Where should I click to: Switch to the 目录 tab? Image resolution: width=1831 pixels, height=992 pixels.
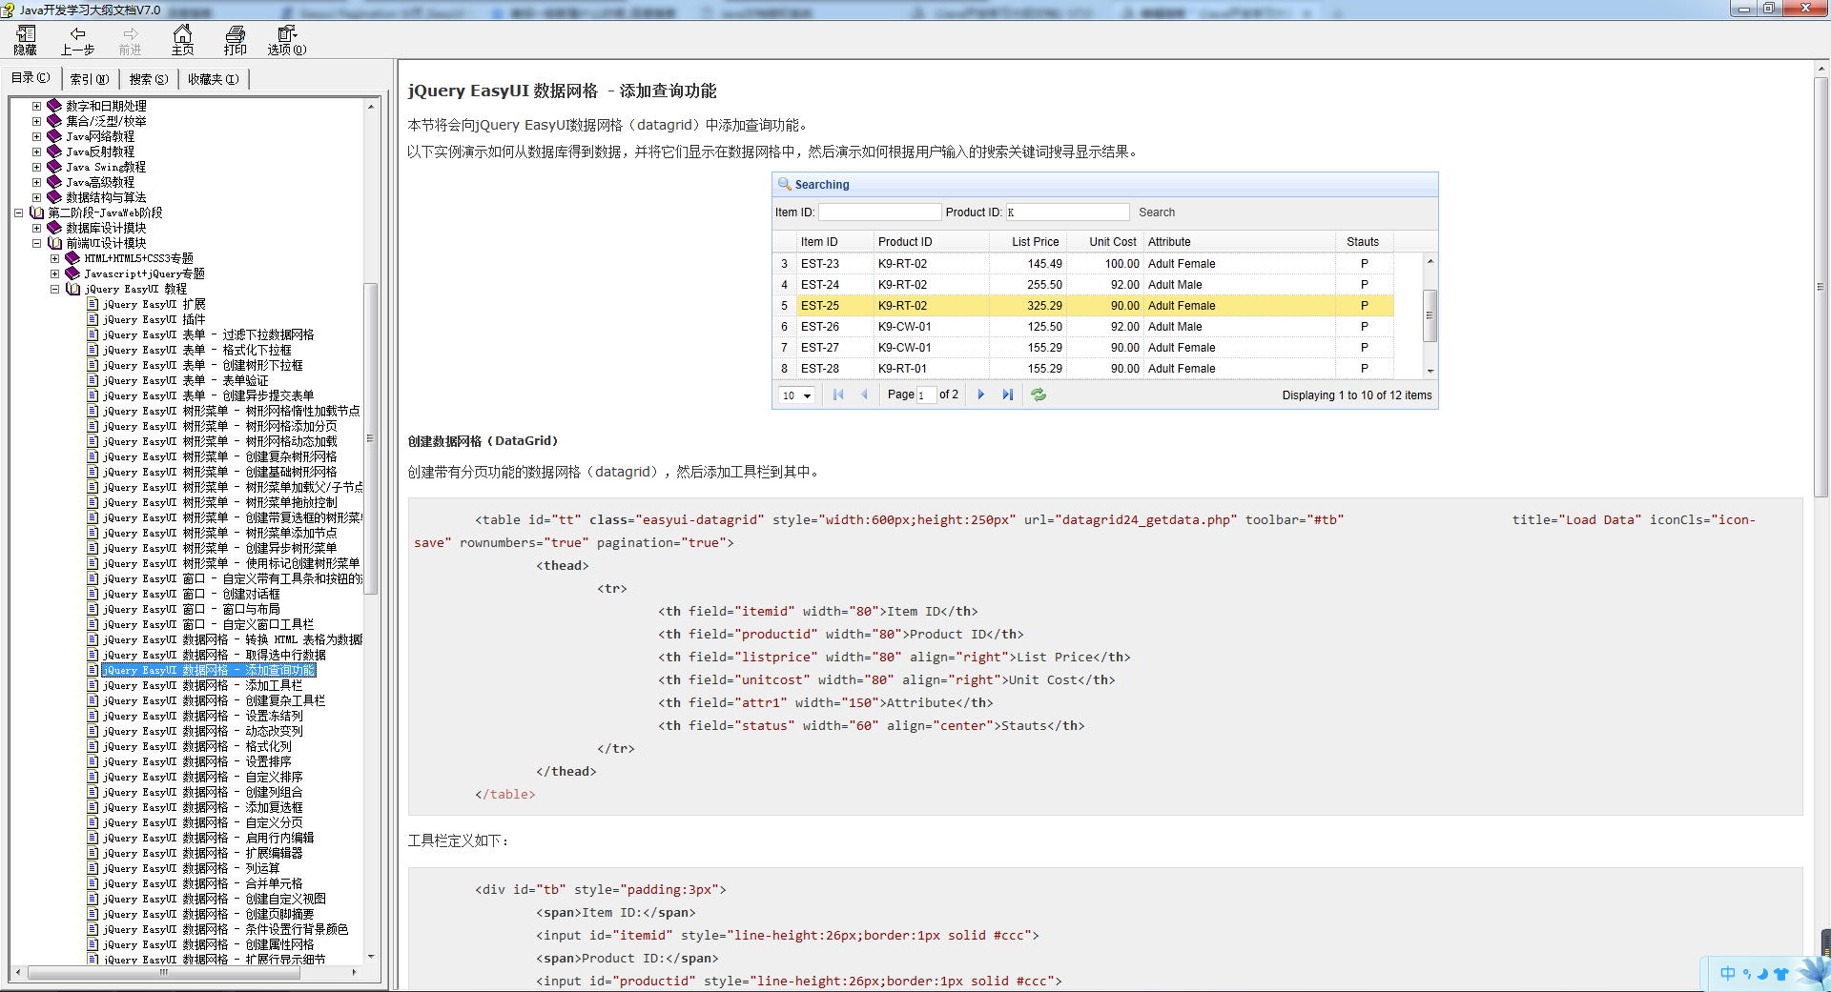tap(31, 78)
